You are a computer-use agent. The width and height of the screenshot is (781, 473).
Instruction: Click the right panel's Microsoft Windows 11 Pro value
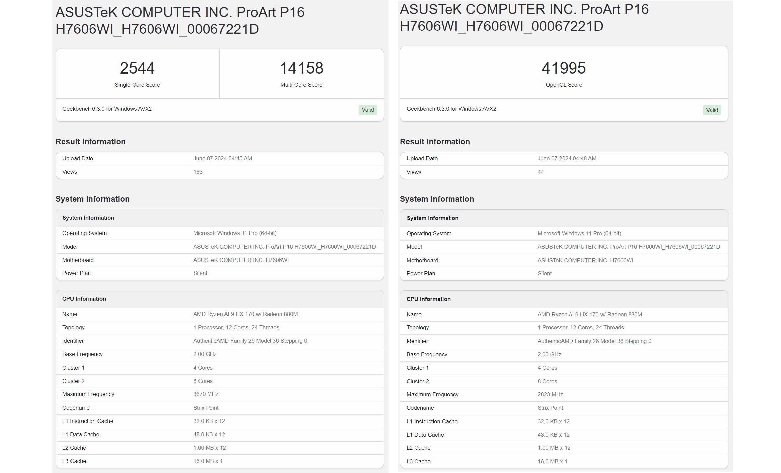click(x=579, y=233)
